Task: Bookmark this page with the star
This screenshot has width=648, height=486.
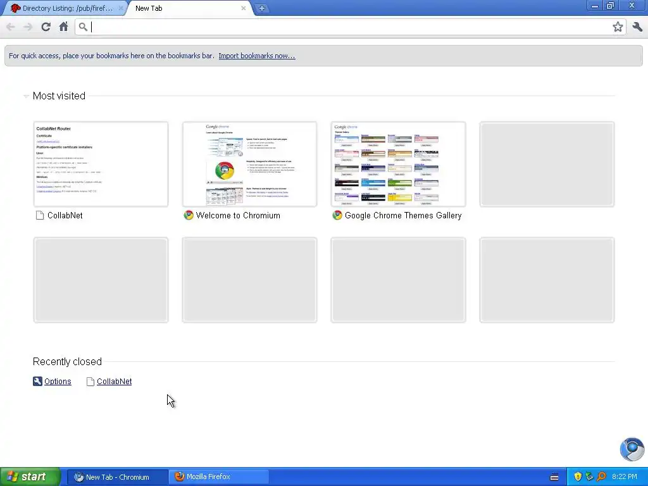Action: point(618,27)
